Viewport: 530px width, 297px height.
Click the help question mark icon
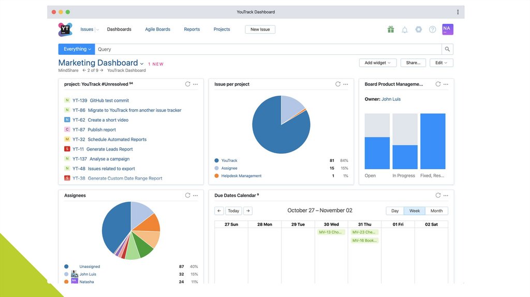[x=432, y=29]
